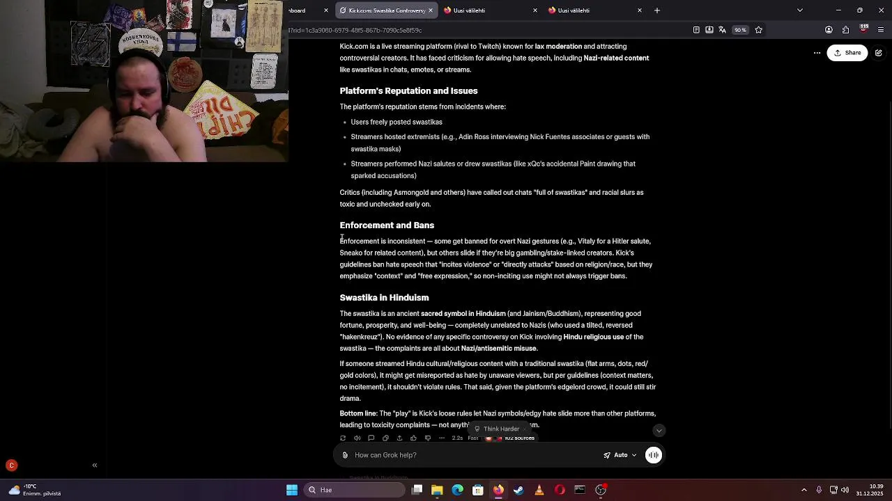
Task: Open File Explorer from the taskbar
Action: (x=437, y=490)
